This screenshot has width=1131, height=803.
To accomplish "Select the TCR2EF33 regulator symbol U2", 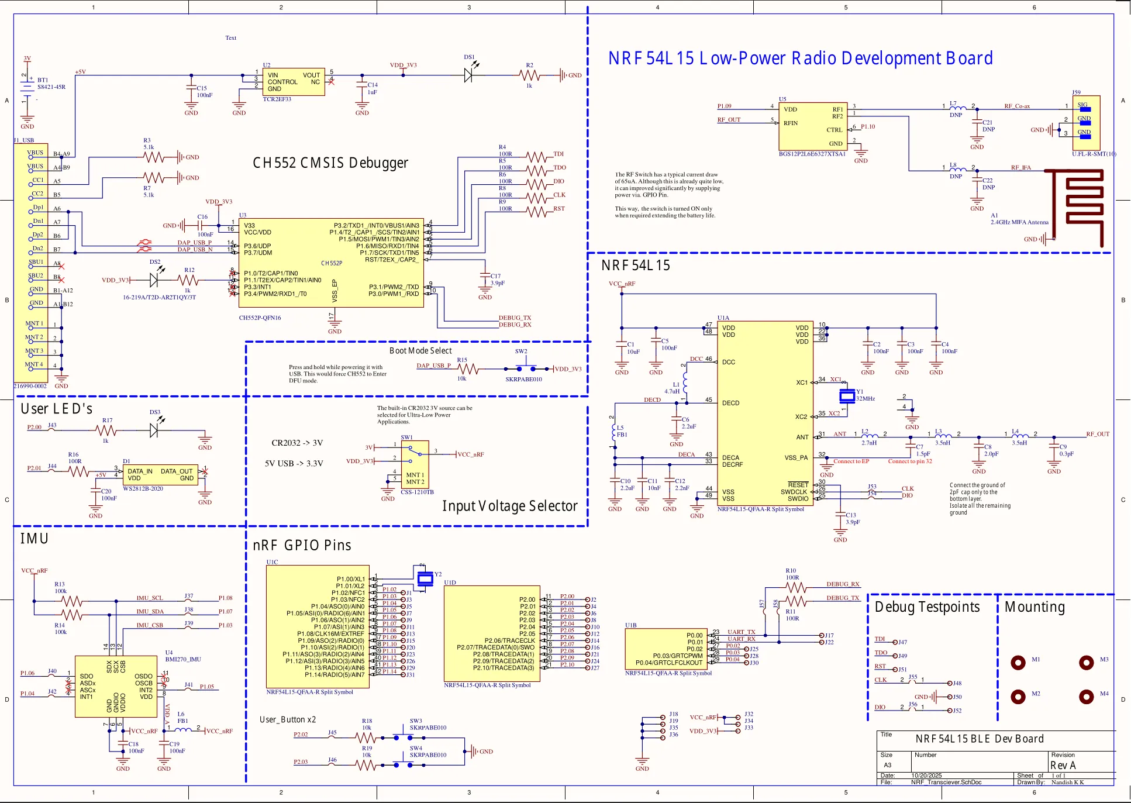I will (294, 80).
